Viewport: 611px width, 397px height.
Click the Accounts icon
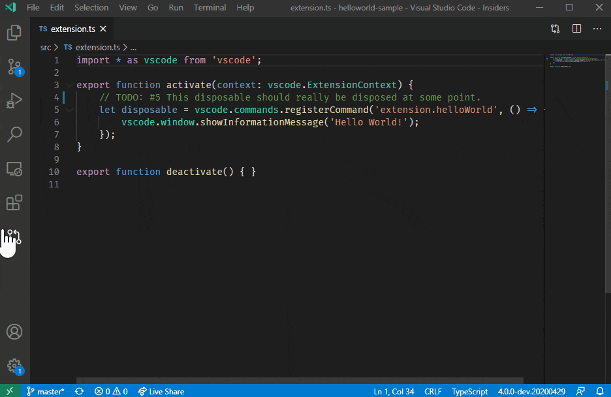(x=14, y=332)
